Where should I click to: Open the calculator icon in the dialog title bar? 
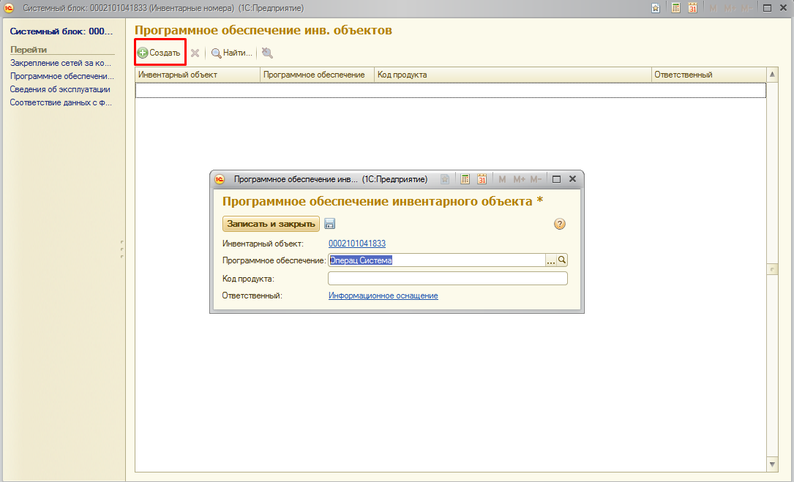465,179
